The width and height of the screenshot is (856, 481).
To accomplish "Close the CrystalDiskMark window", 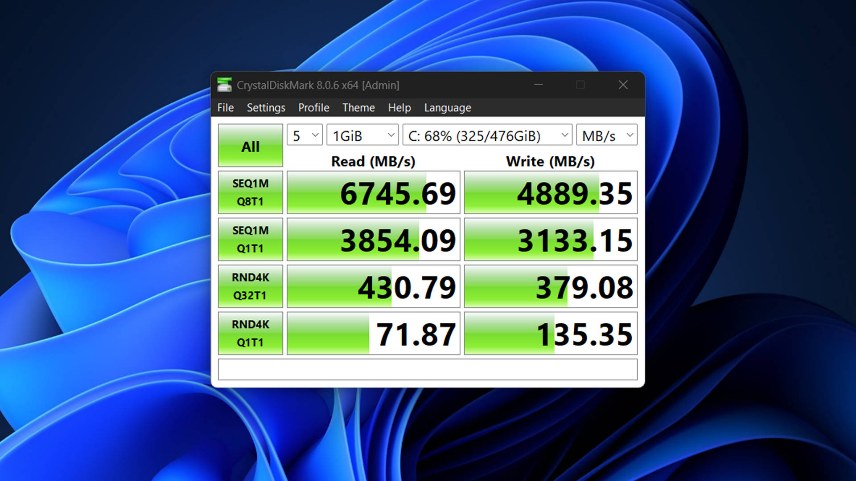I will 623,85.
